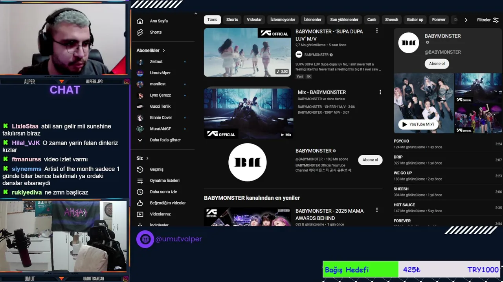Click Instagram icon beside ALPEER.JPG
Image resolution: width=503 pixels, height=282 pixels.
click(127, 81)
